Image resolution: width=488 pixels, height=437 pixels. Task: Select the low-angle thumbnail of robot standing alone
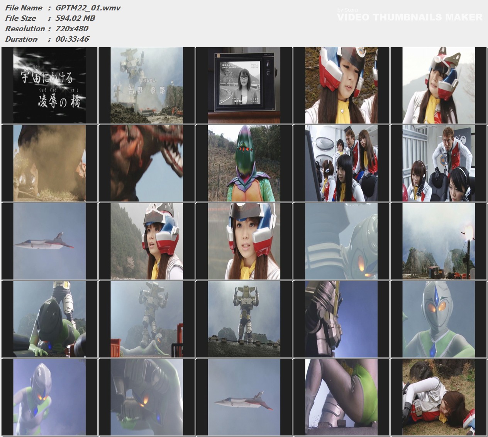pos(244,319)
